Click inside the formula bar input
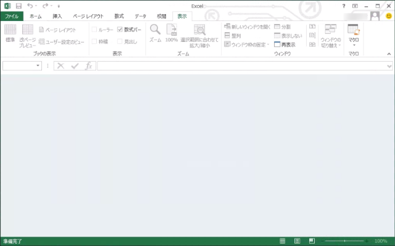This screenshot has height=246, width=395. point(242,66)
